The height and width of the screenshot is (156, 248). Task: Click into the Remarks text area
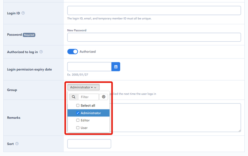175,118
